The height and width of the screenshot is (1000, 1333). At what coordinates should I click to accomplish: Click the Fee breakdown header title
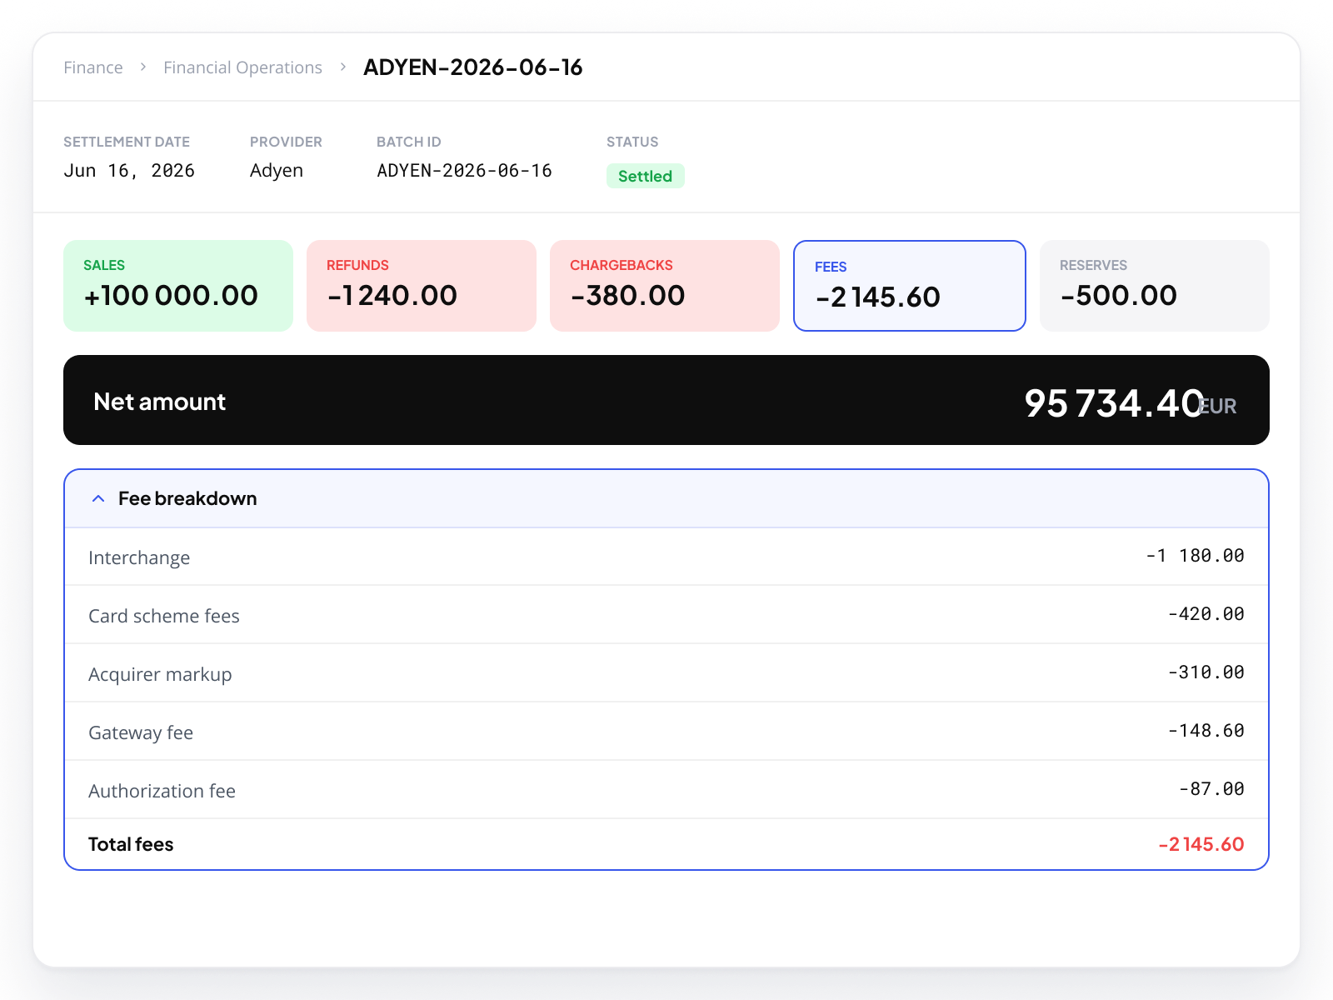(x=187, y=498)
